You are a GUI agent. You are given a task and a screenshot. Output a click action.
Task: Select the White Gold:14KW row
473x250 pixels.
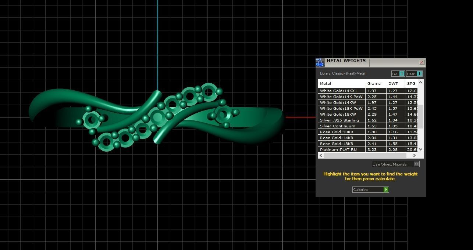click(x=368, y=102)
